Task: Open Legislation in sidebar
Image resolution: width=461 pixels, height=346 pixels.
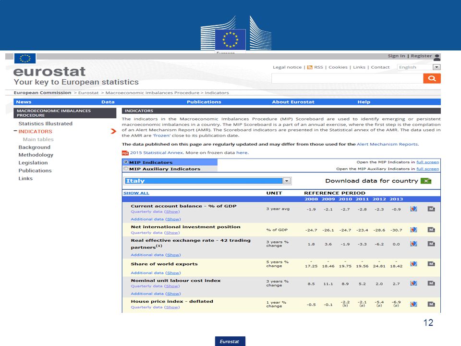Action: pos(33,163)
